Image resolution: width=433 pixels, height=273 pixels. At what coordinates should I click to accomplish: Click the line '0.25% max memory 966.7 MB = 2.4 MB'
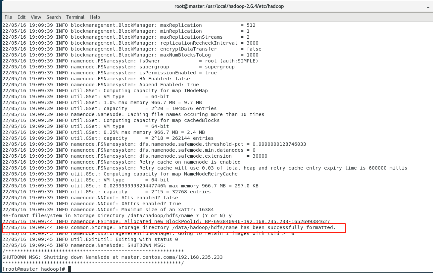[x=104, y=132]
